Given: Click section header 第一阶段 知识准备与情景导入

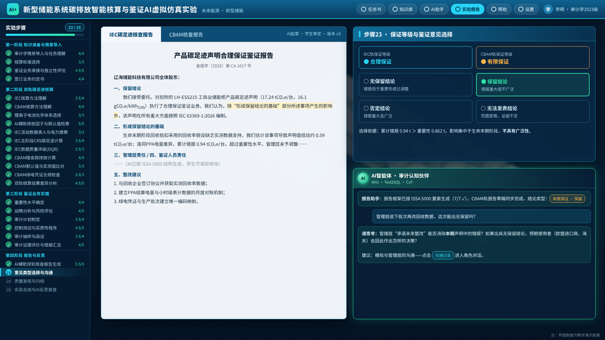Looking at the screenshot, I should tap(33, 45).
